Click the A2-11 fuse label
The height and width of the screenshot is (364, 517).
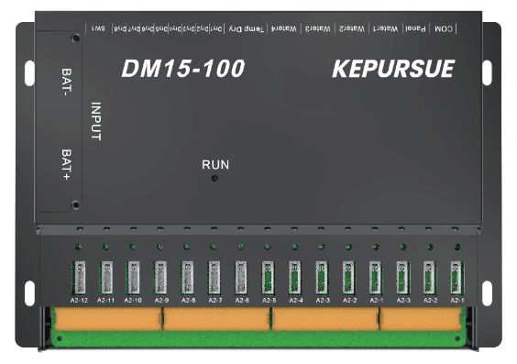(x=105, y=301)
